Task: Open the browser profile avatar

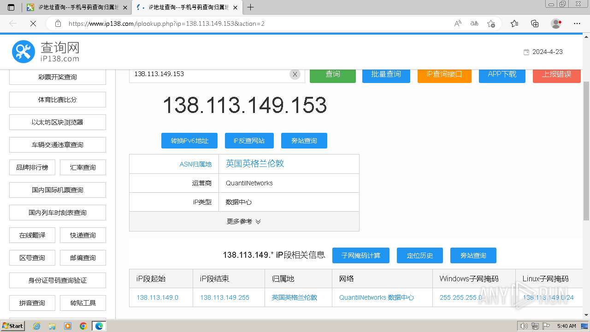Action: click(x=556, y=24)
